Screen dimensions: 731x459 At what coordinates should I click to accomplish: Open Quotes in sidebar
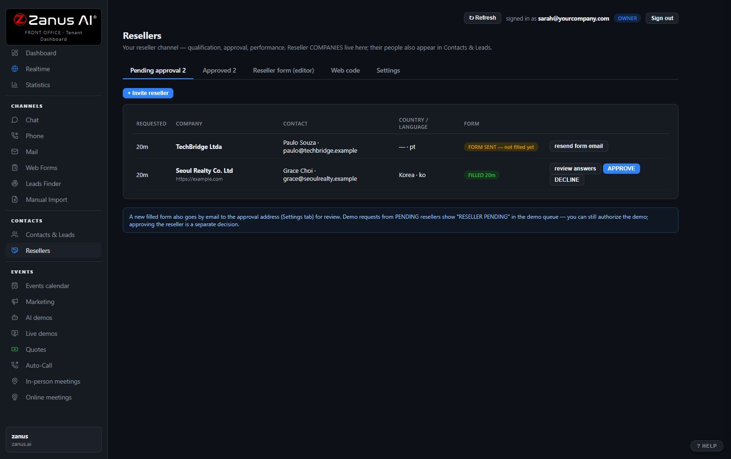pyautogui.click(x=53, y=349)
